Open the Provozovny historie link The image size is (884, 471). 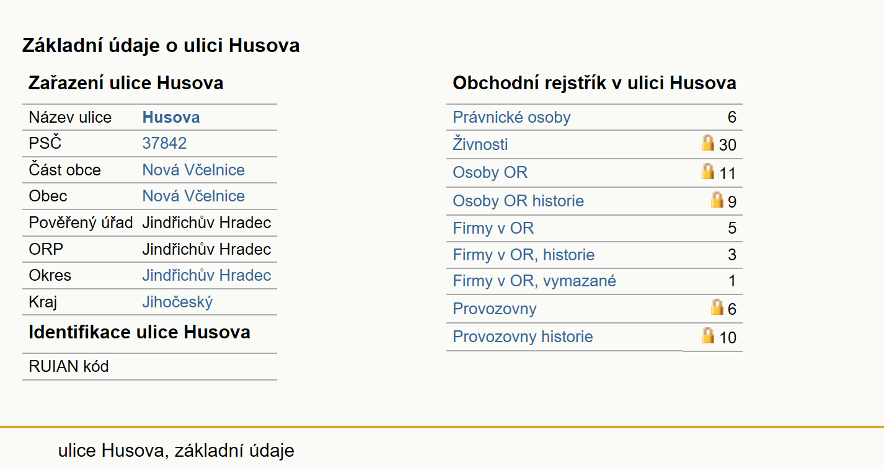click(x=523, y=337)
